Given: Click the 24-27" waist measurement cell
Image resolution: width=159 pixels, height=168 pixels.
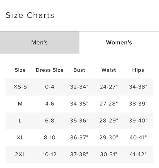Looking at the screenshot, I should click(109, 87).
